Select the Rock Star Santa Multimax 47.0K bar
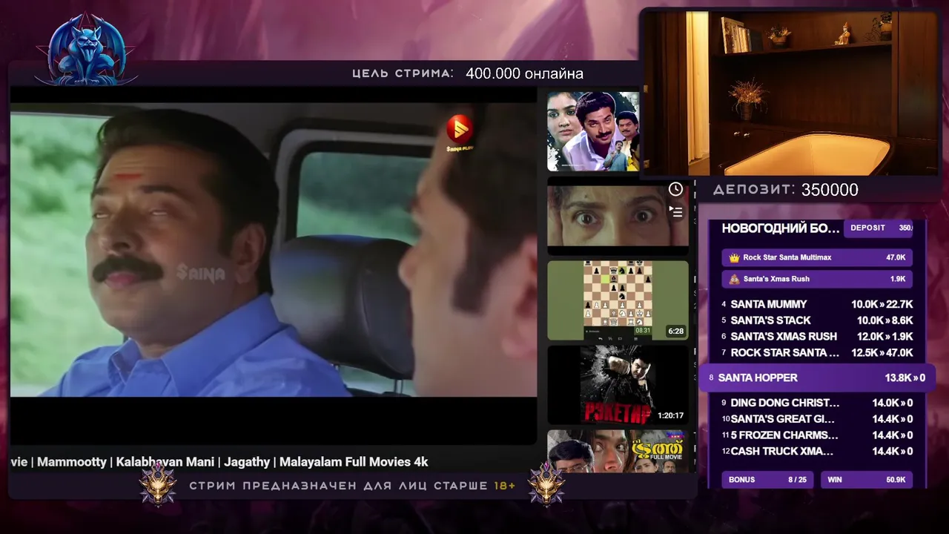Image resolution: width=949 pixels, height=534 pixels. tap(817, 257)
